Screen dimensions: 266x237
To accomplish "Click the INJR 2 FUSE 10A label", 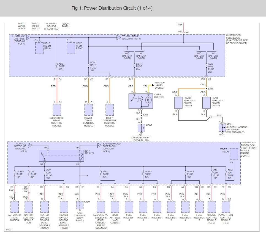I will click(148, 174).
